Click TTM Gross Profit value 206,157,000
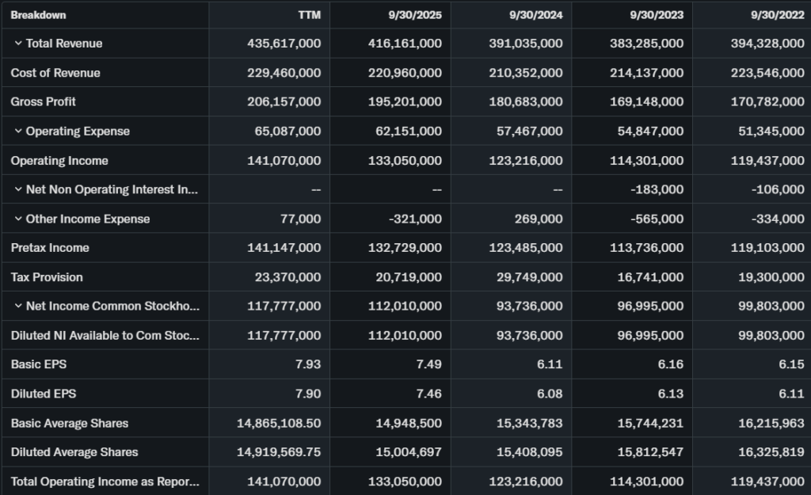The height and width of the screenshot is (495, 811). tap(284, 102)
